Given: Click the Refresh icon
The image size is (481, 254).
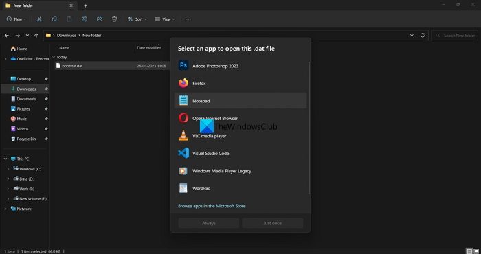Looking at the screenshot, I should pos(423,36).
